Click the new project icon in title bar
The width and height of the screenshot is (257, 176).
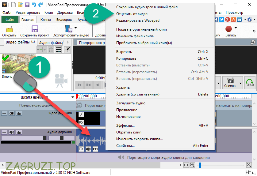[13, 5]
